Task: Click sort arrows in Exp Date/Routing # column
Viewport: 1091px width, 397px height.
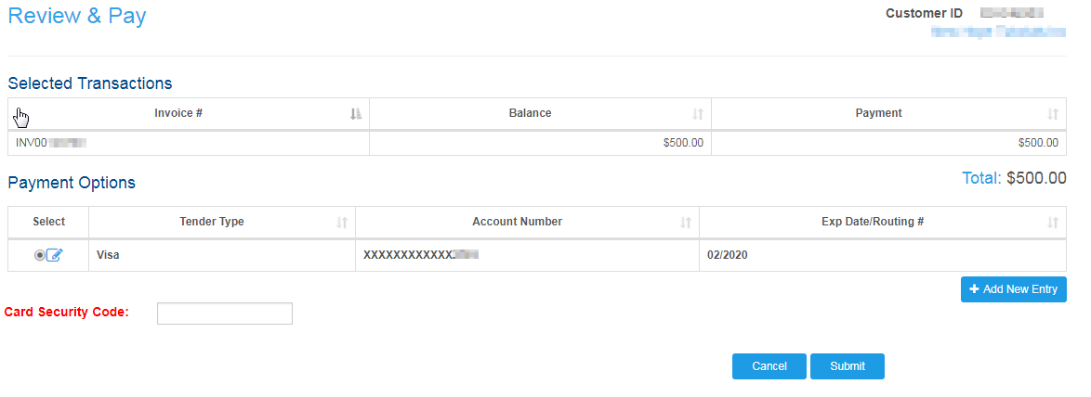Action: (1053, 223)
